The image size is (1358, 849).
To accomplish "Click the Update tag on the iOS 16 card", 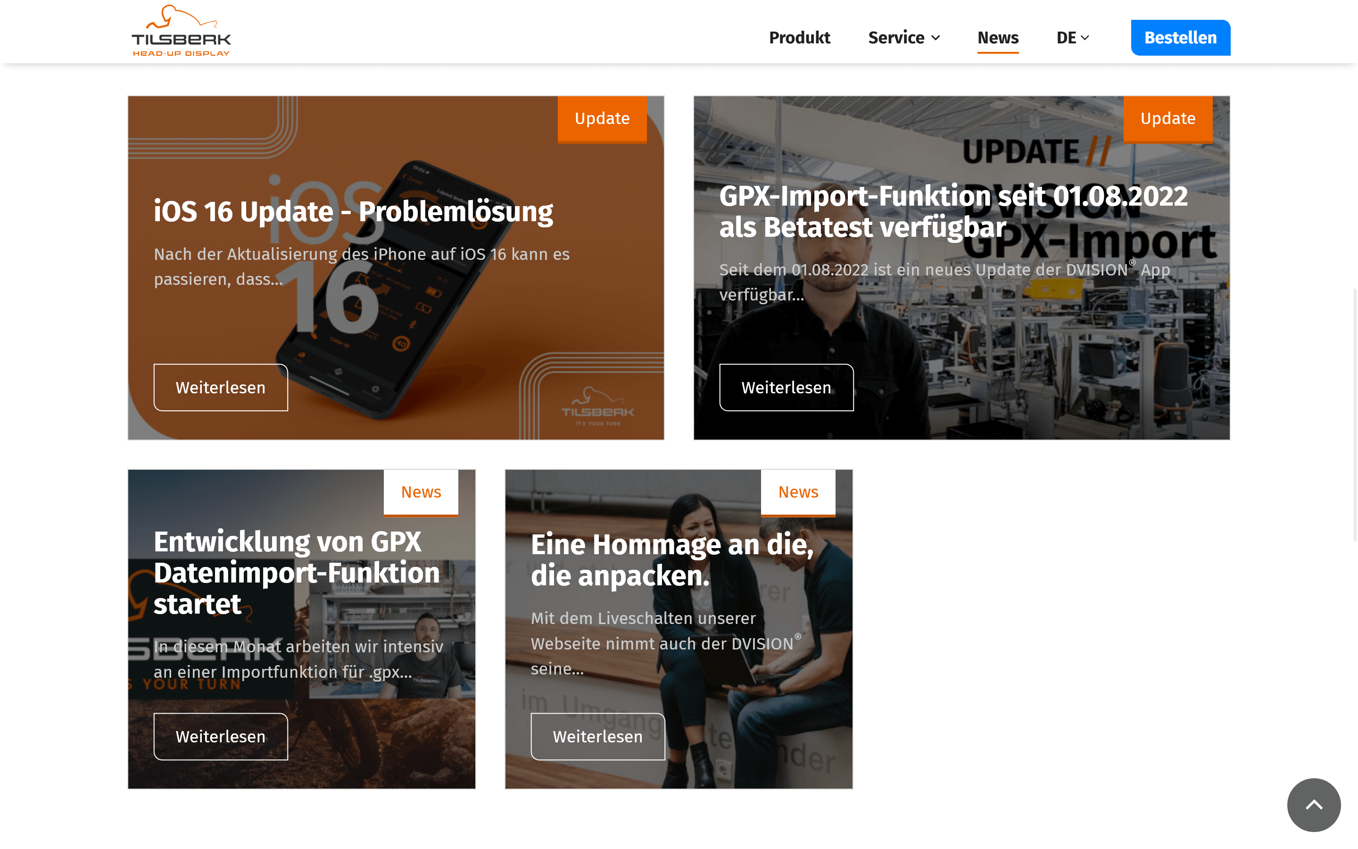I will click(x=602, y=119).
